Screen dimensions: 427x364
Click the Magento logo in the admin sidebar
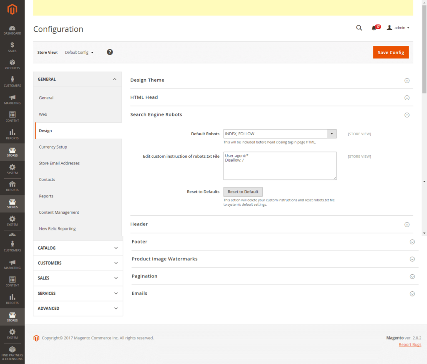pyautogui.click(x=12, y=9)
